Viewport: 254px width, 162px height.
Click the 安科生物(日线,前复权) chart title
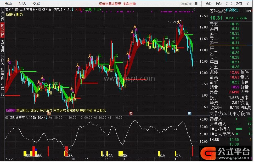click(x=21, y=10)
